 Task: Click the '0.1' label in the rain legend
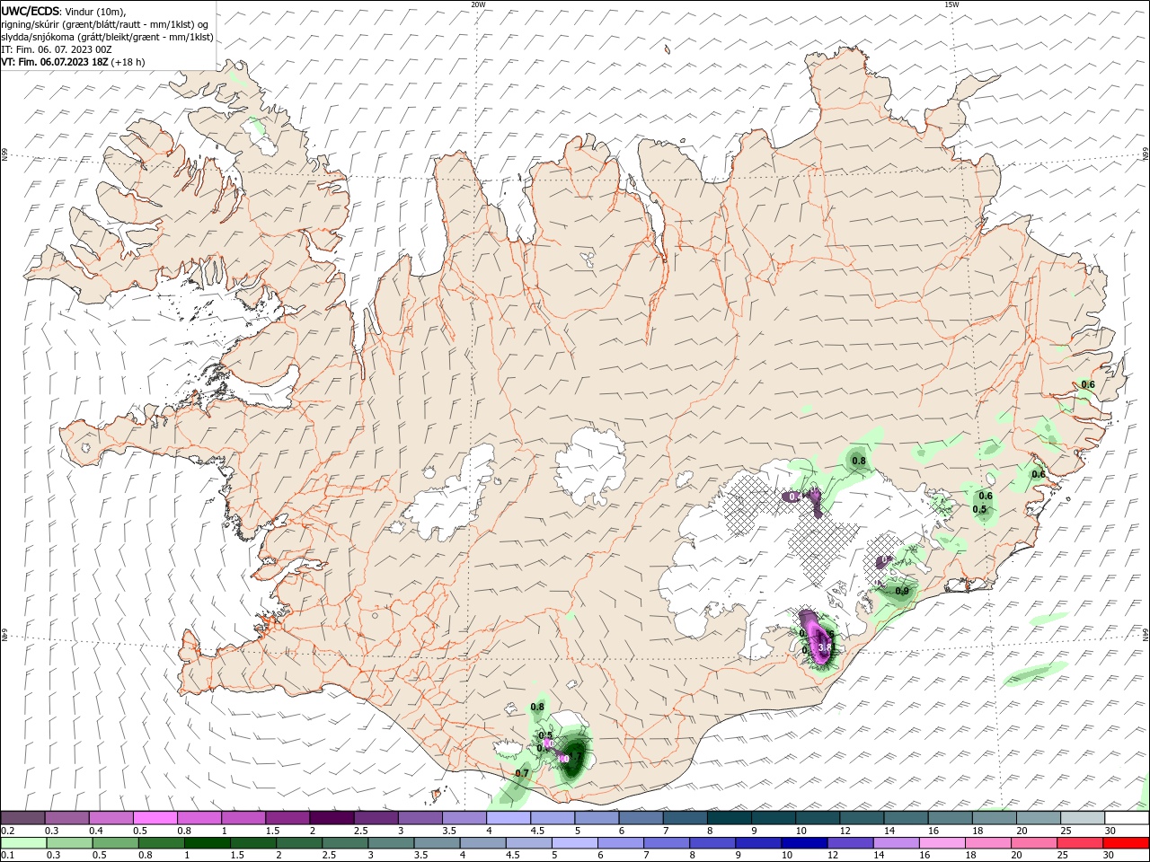pyautogui.click(x=7, y=855)
